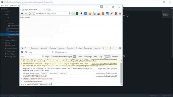Filter console by Info
The height and width of the screenshot is (97, 173).
tap(95, 57)
